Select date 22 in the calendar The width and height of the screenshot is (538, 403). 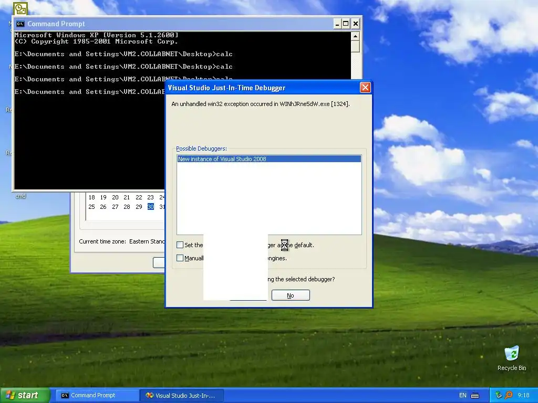(139, 197)
